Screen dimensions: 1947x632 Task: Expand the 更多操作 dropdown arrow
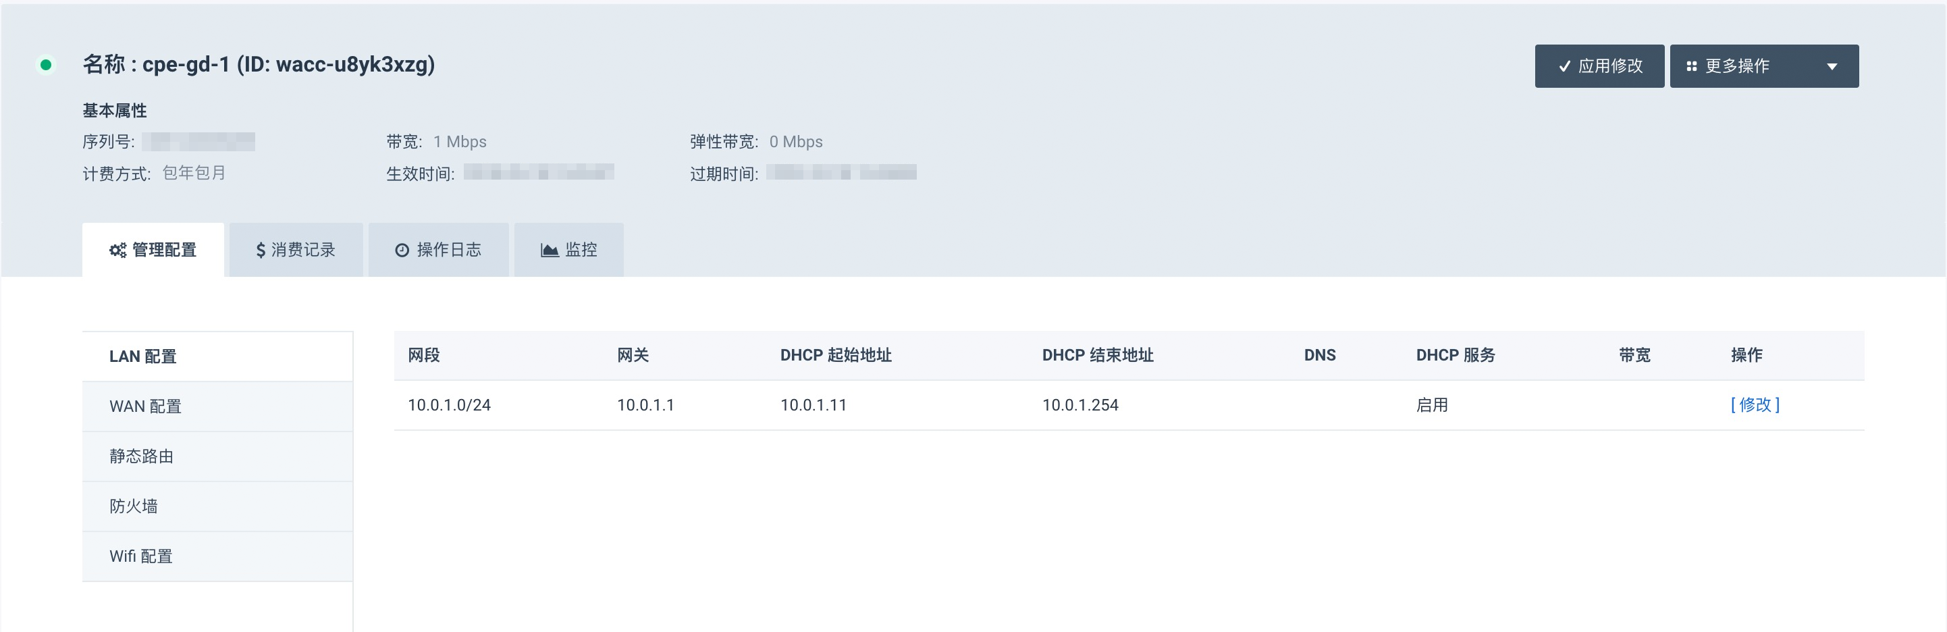pyautogui.click(x=1832, y=67)
